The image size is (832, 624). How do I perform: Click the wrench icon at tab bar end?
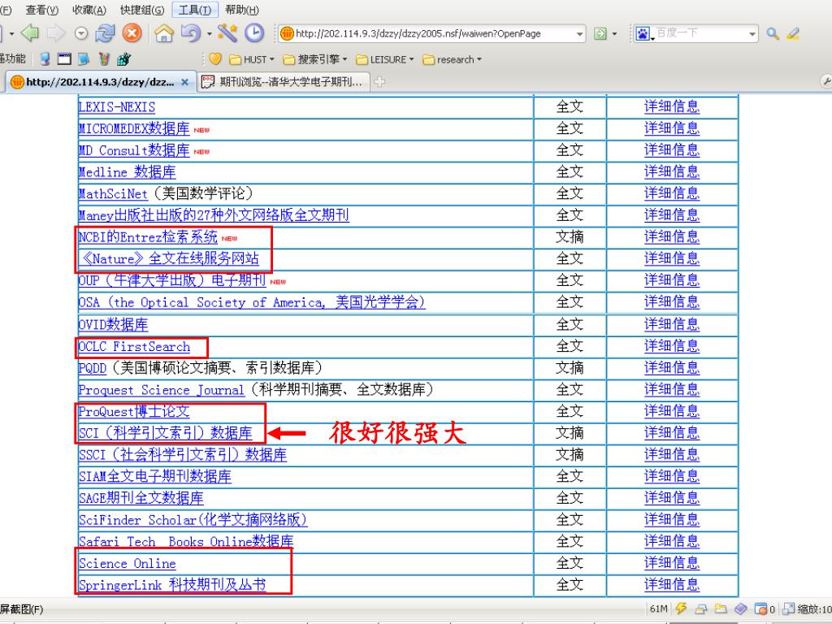(826, 81)
